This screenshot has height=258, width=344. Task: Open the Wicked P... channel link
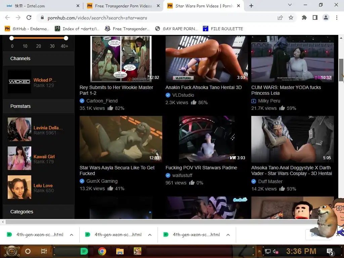[x=45, y=80]
